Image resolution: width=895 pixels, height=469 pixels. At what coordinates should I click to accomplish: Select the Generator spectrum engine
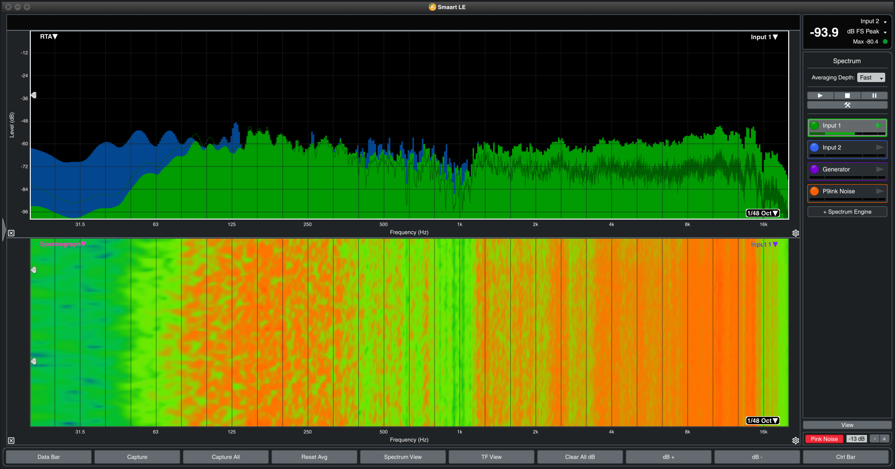pyautogui.click(x=847, y=172)
